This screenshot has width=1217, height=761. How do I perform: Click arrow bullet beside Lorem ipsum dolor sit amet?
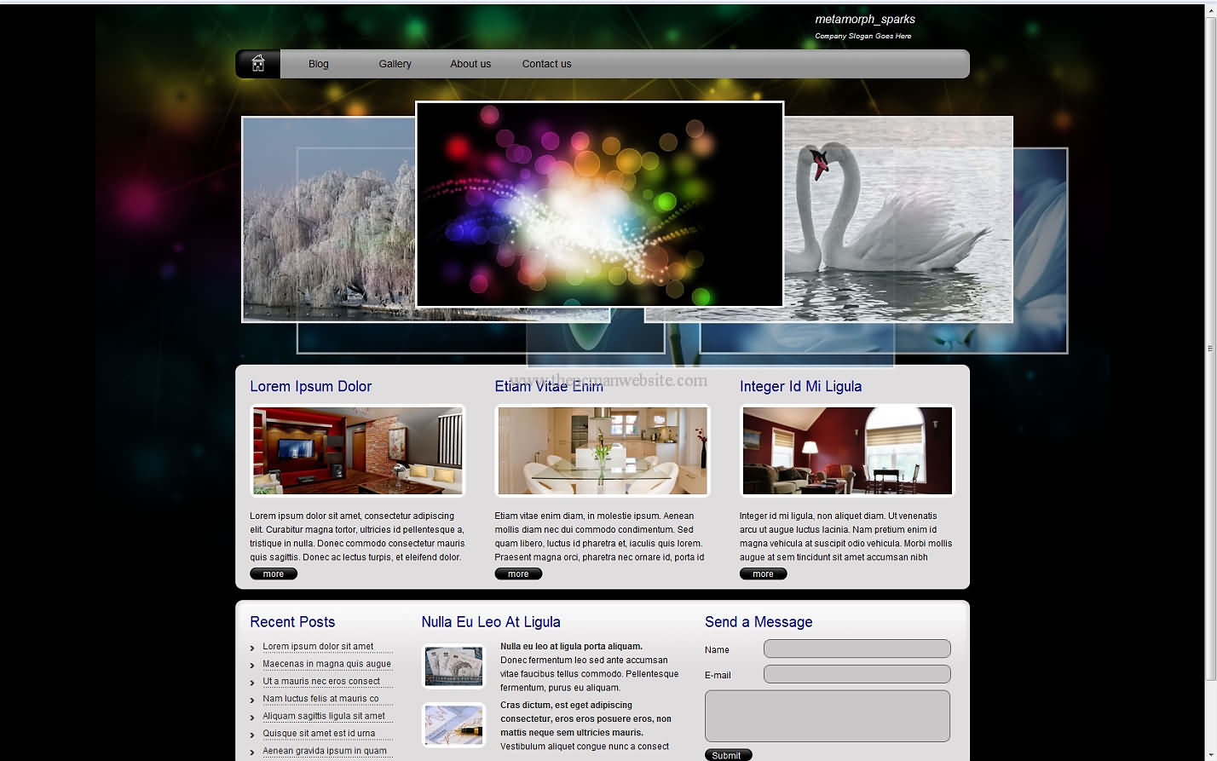(x=252, y=649)
